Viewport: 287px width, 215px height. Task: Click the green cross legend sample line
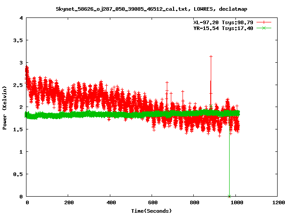point(264,28)
